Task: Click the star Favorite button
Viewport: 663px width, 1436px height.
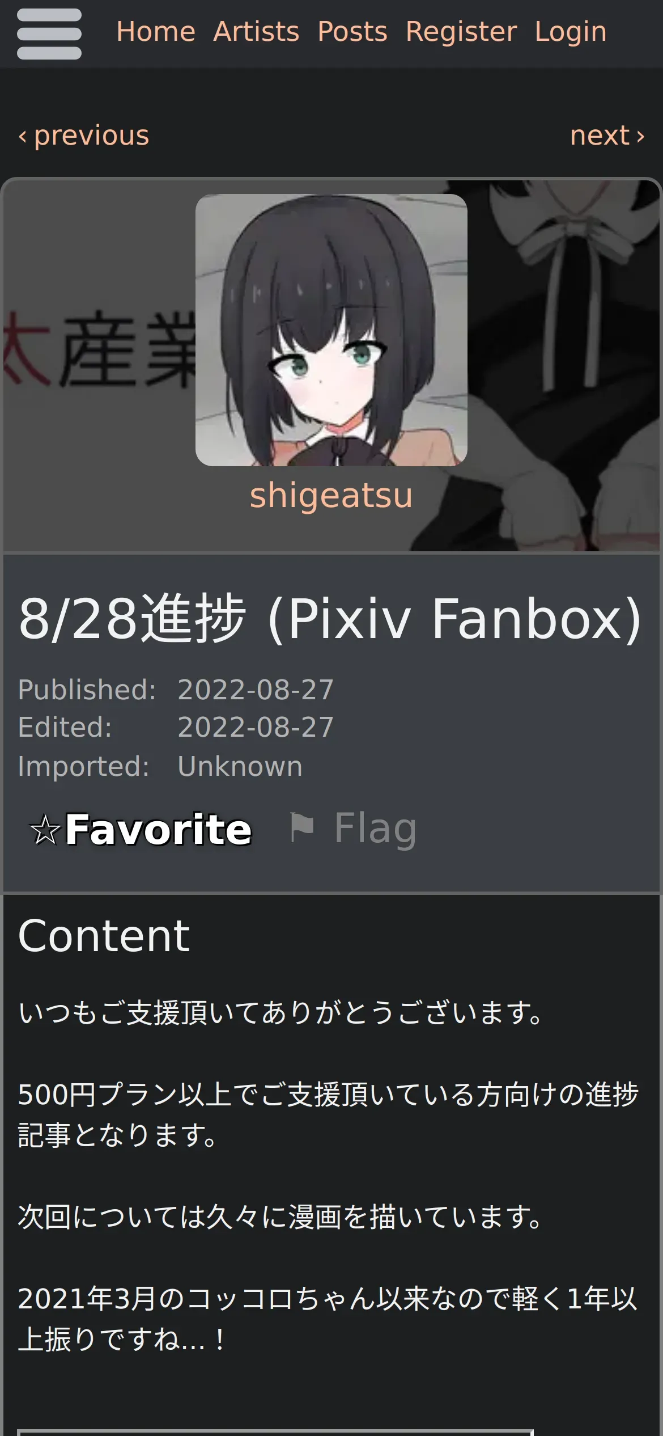Action: (141, 830)
